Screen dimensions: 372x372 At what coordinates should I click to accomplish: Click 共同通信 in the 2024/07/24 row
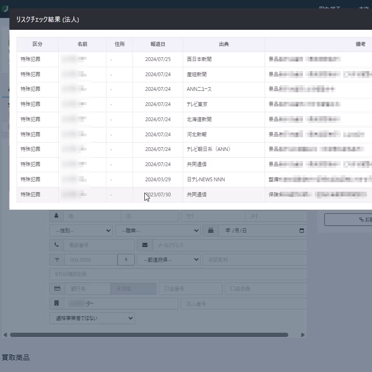[196, 164]
